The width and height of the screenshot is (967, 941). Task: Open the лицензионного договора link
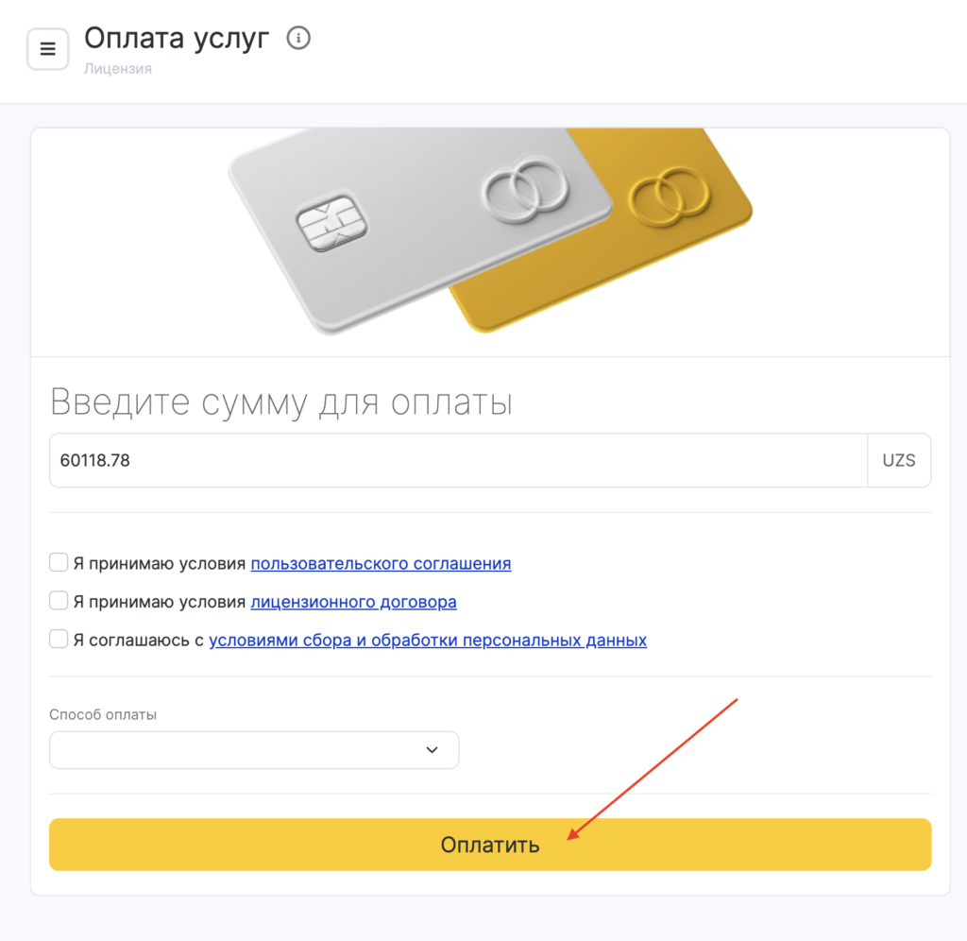[x=353, y=602]
